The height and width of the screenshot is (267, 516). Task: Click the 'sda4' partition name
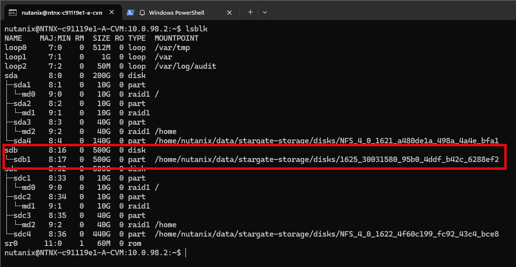click(22, 141)
